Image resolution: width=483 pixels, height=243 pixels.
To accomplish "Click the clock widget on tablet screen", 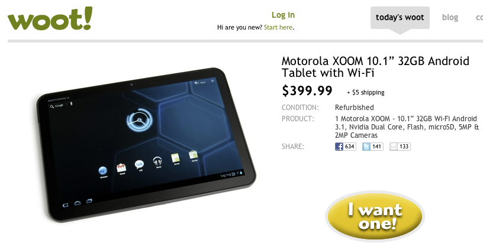I will pos(139,120).
